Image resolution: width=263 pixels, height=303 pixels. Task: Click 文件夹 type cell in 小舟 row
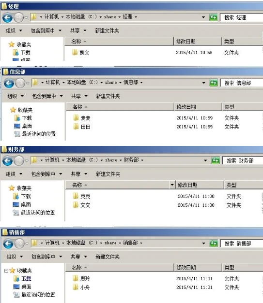pos(232,288)
